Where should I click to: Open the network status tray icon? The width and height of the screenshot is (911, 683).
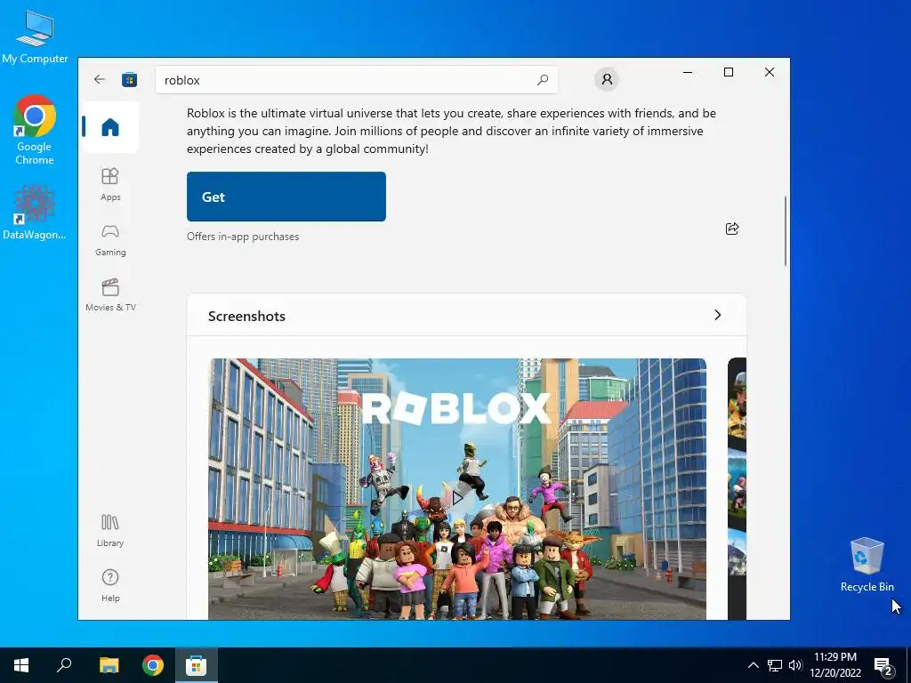[775, 665]
